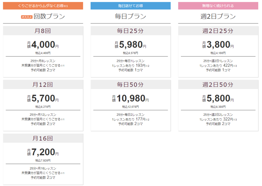The height and width of the screenshot is (186, 262).
Task: Choose the 月16回 plan header
Action: click(x=43, y=138)
